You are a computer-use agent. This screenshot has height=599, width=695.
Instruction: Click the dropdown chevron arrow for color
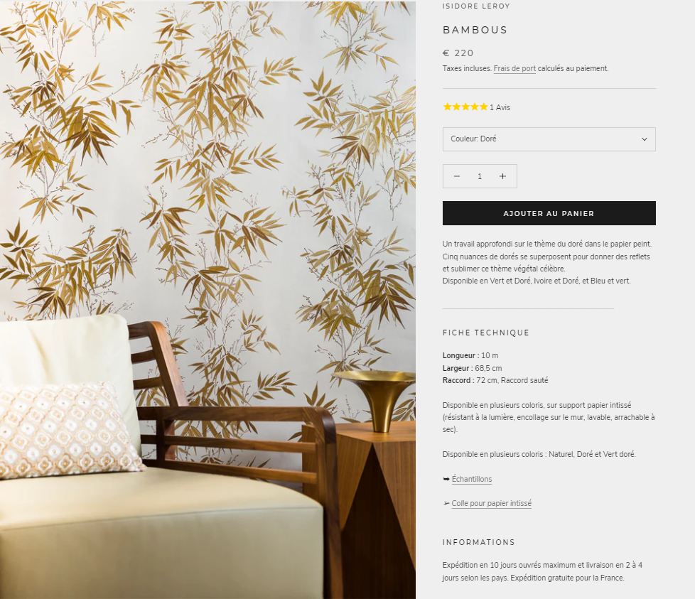click(x=645, y=139)
